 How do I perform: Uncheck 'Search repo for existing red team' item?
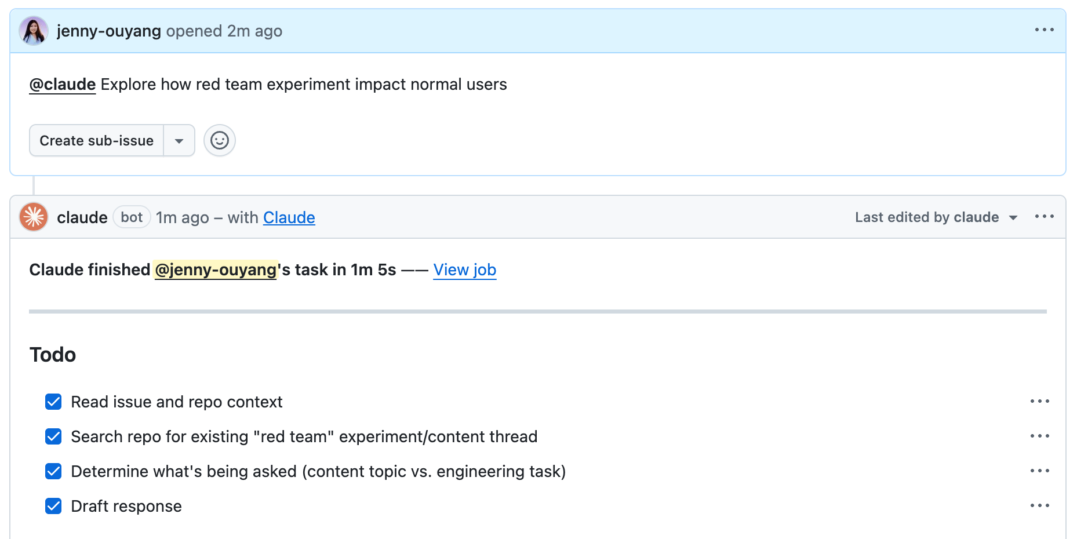(53, 436)
